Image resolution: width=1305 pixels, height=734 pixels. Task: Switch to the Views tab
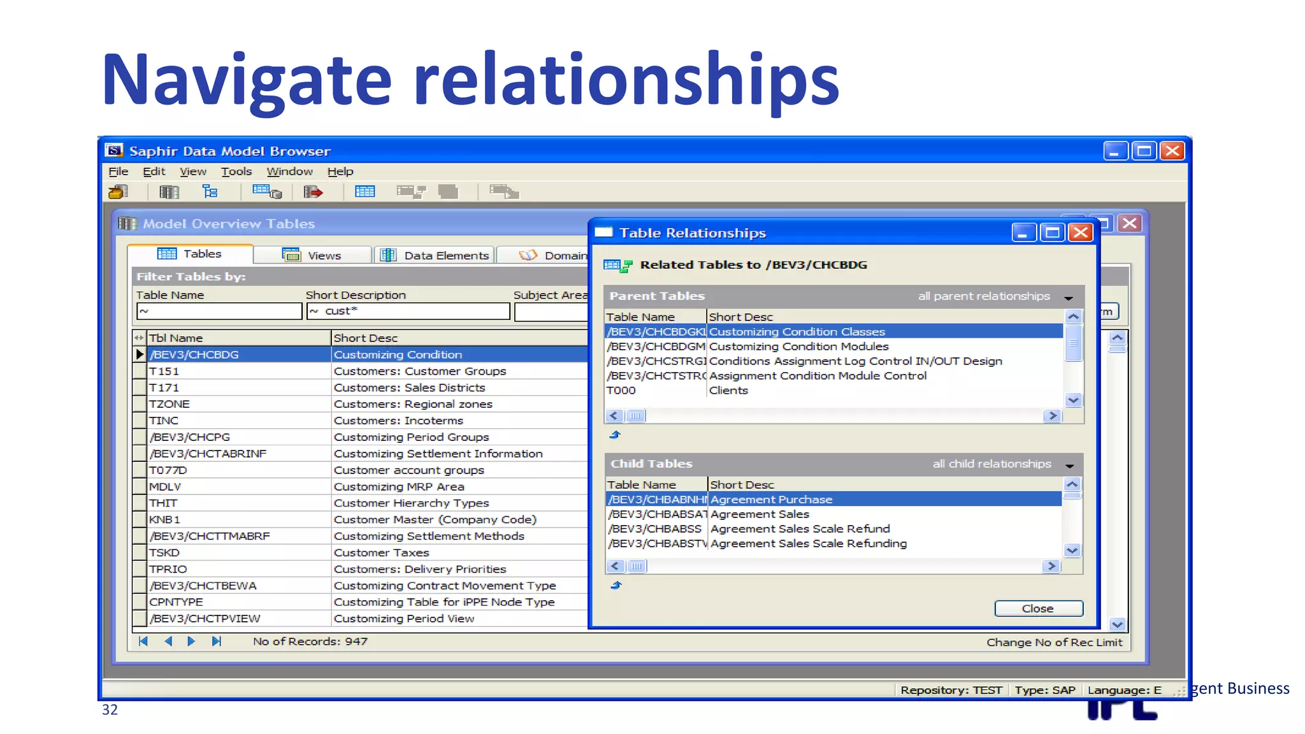point(312,255)
